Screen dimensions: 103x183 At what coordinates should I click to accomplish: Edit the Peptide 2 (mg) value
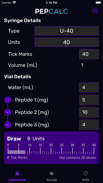tap(89, 112)
